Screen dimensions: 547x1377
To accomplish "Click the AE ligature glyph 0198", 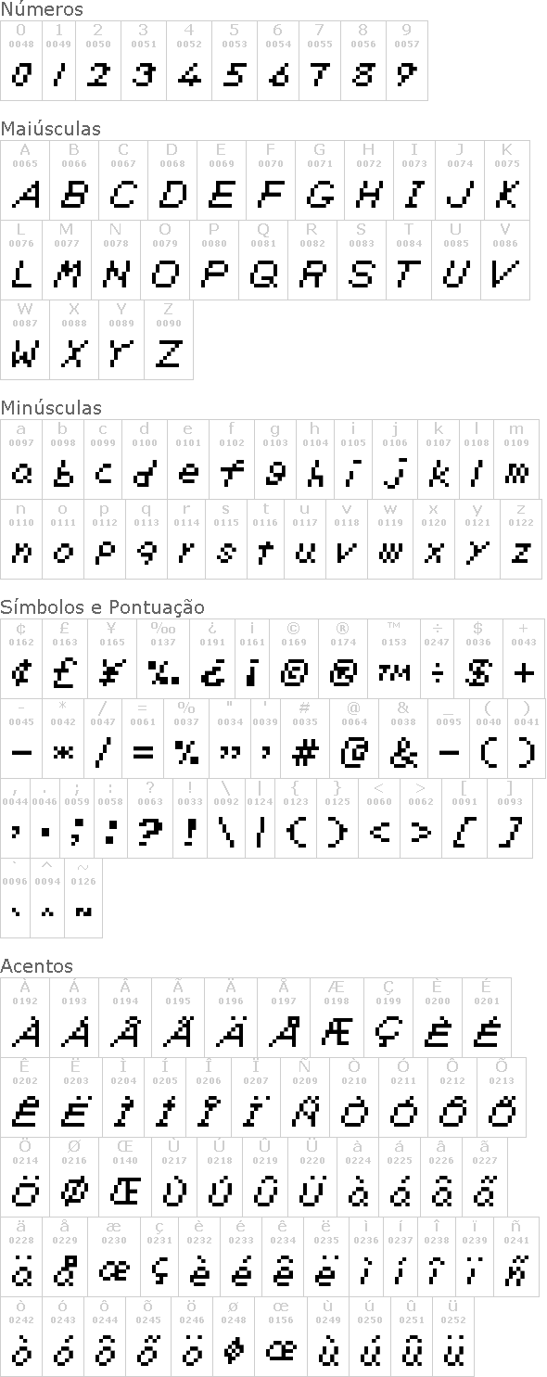I will [x=337, y=1017].
